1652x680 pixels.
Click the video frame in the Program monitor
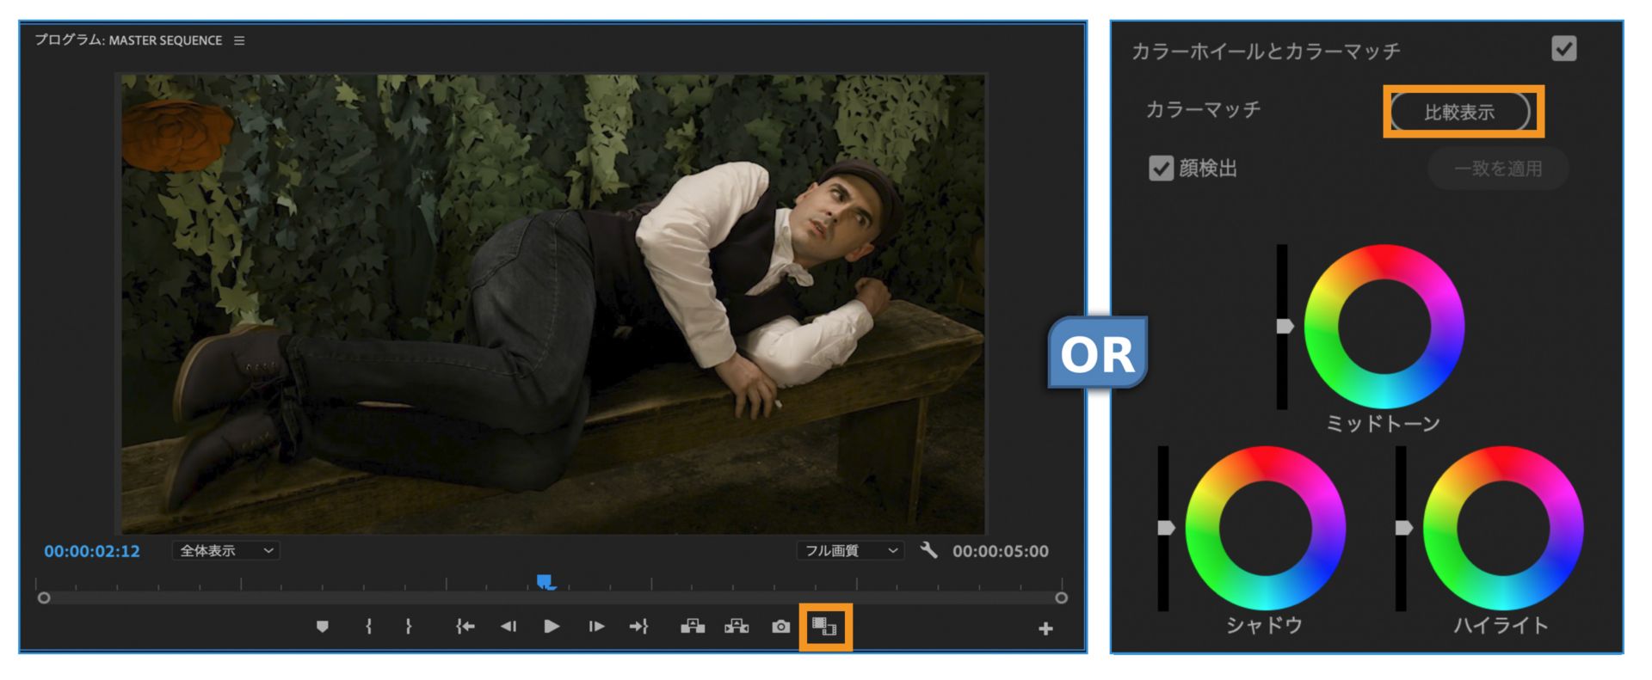coord(552,303)
